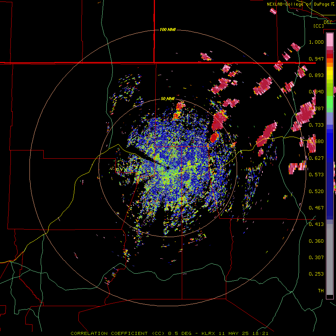
Task: Select the 0.467 scale label
Action: pos(316,208)
